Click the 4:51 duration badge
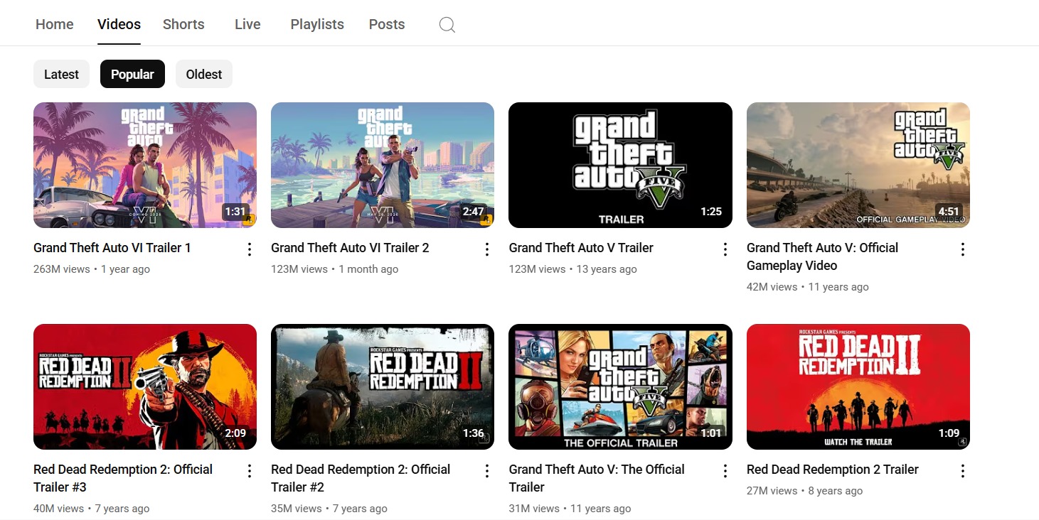Image resolution: width=1039 pixels, height=520 pixels. tap(949, 212)
